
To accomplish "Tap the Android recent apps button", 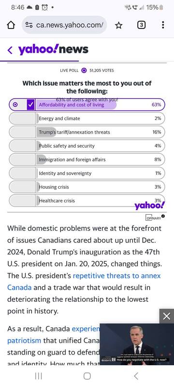I will tap(39, 376).
